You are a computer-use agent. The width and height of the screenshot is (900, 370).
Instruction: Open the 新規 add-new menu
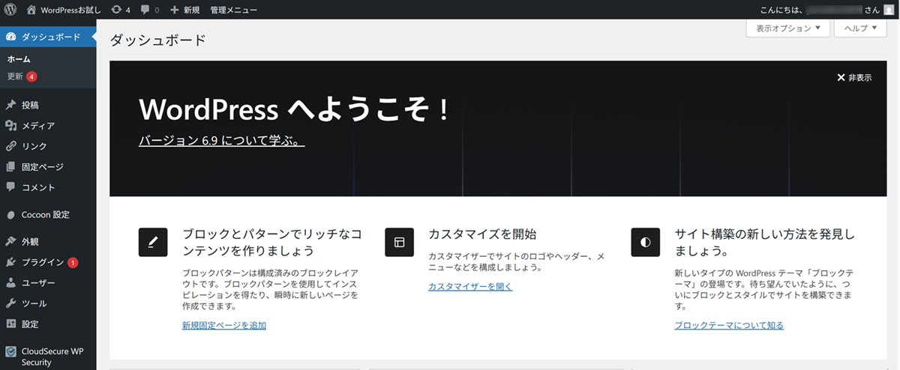pyautogui.click(x=184, y=10)
